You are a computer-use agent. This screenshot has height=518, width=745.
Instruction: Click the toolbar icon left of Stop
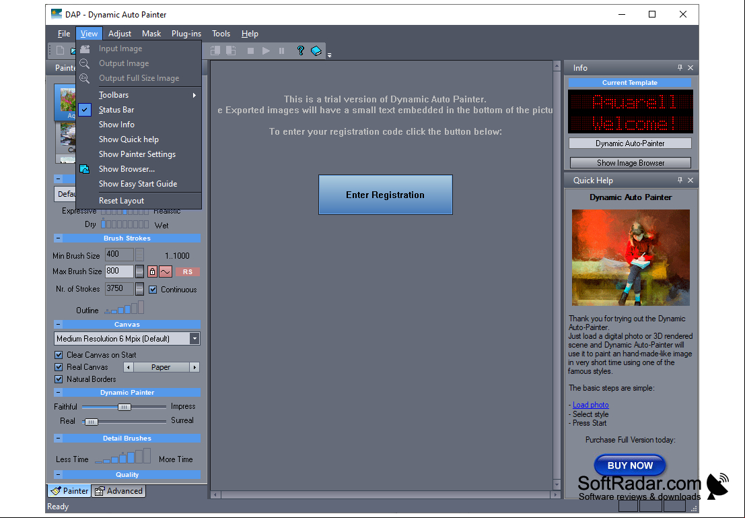coord(231,51)
